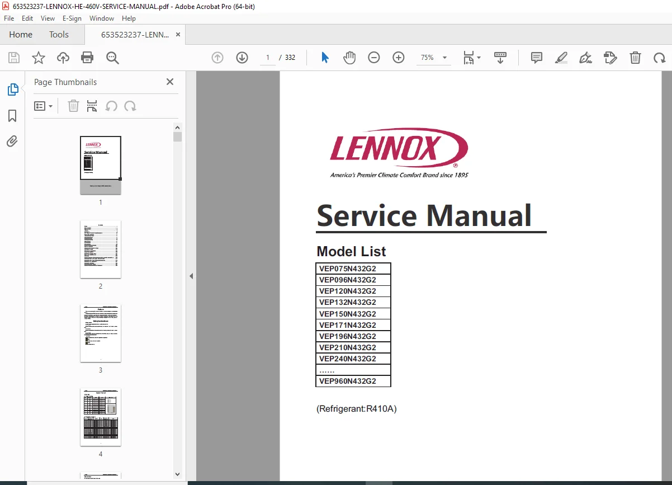
Task: Click model VEP120N432G2 cell
Action: (353, 291)
